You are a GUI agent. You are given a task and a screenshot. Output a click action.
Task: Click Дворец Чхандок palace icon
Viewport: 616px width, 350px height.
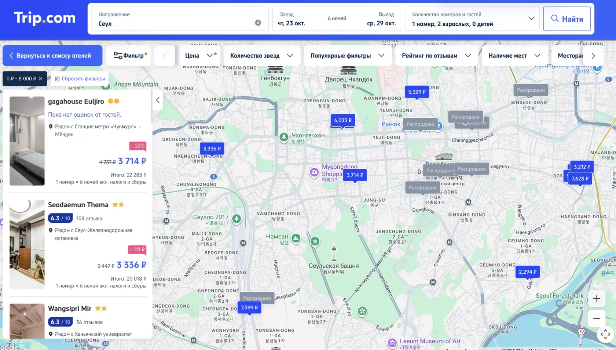348,70
